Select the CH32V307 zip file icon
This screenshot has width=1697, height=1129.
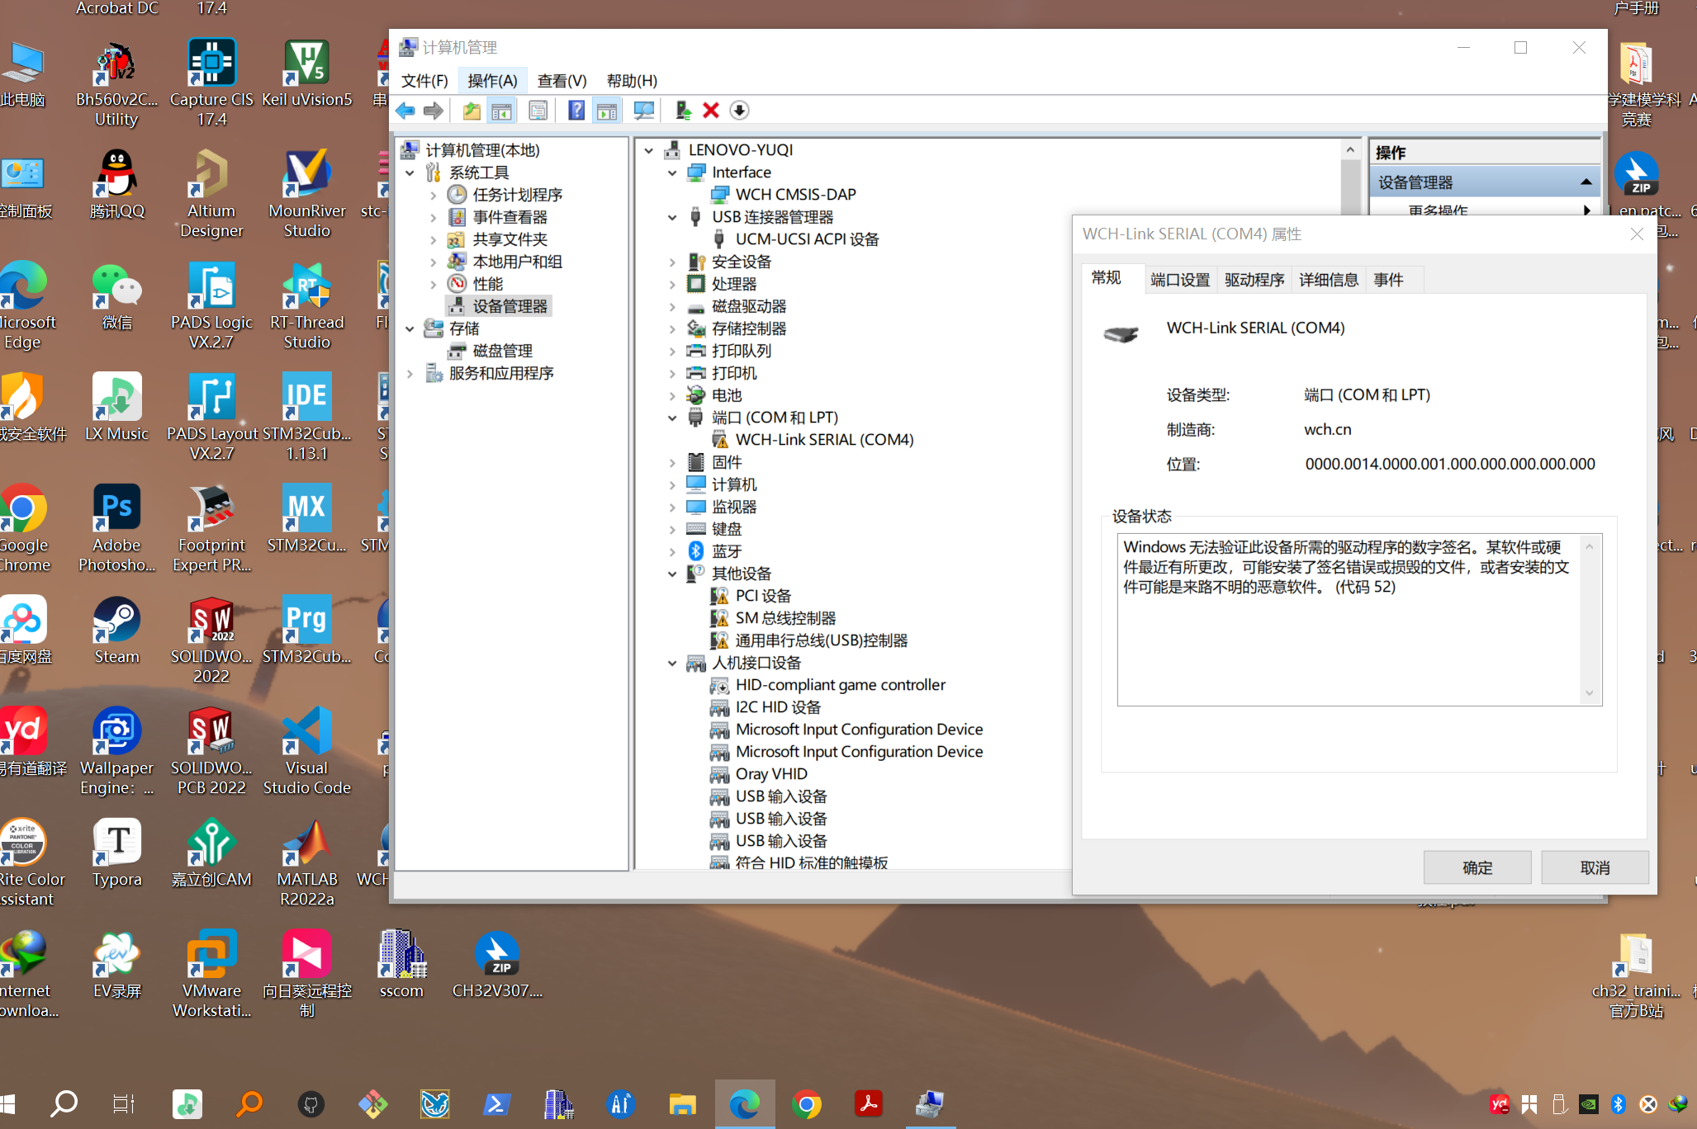[497, 964]
